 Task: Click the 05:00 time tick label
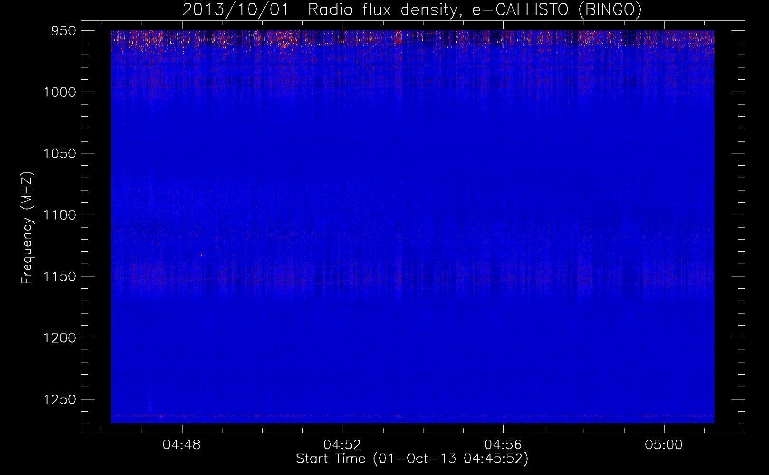[x=663, y=445]
